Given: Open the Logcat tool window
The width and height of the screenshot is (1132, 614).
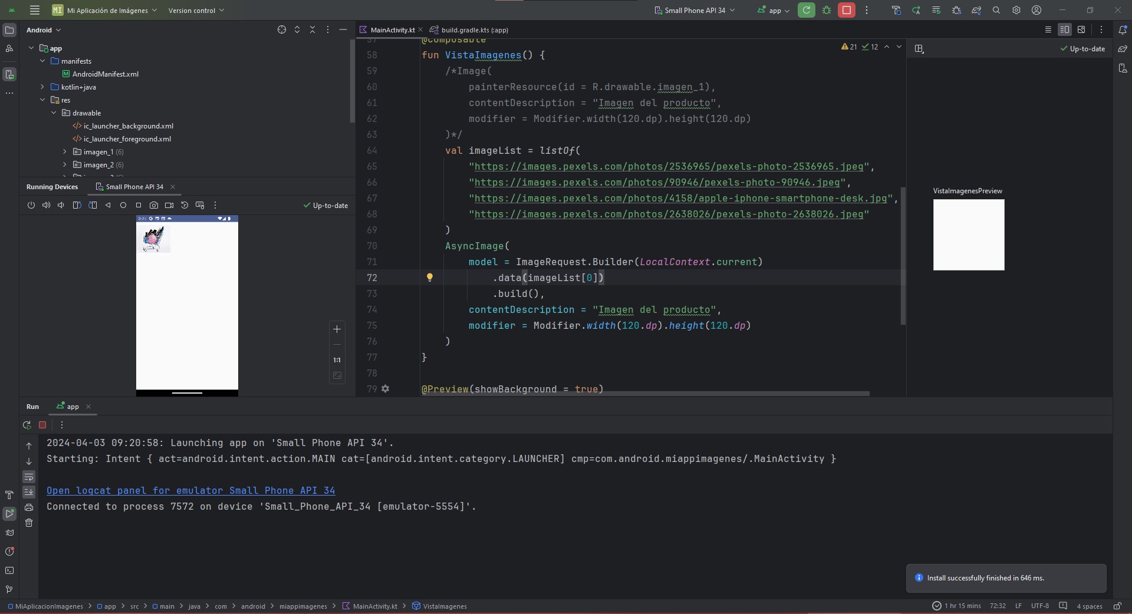Looking at the screenshot, I should [9, 533].
